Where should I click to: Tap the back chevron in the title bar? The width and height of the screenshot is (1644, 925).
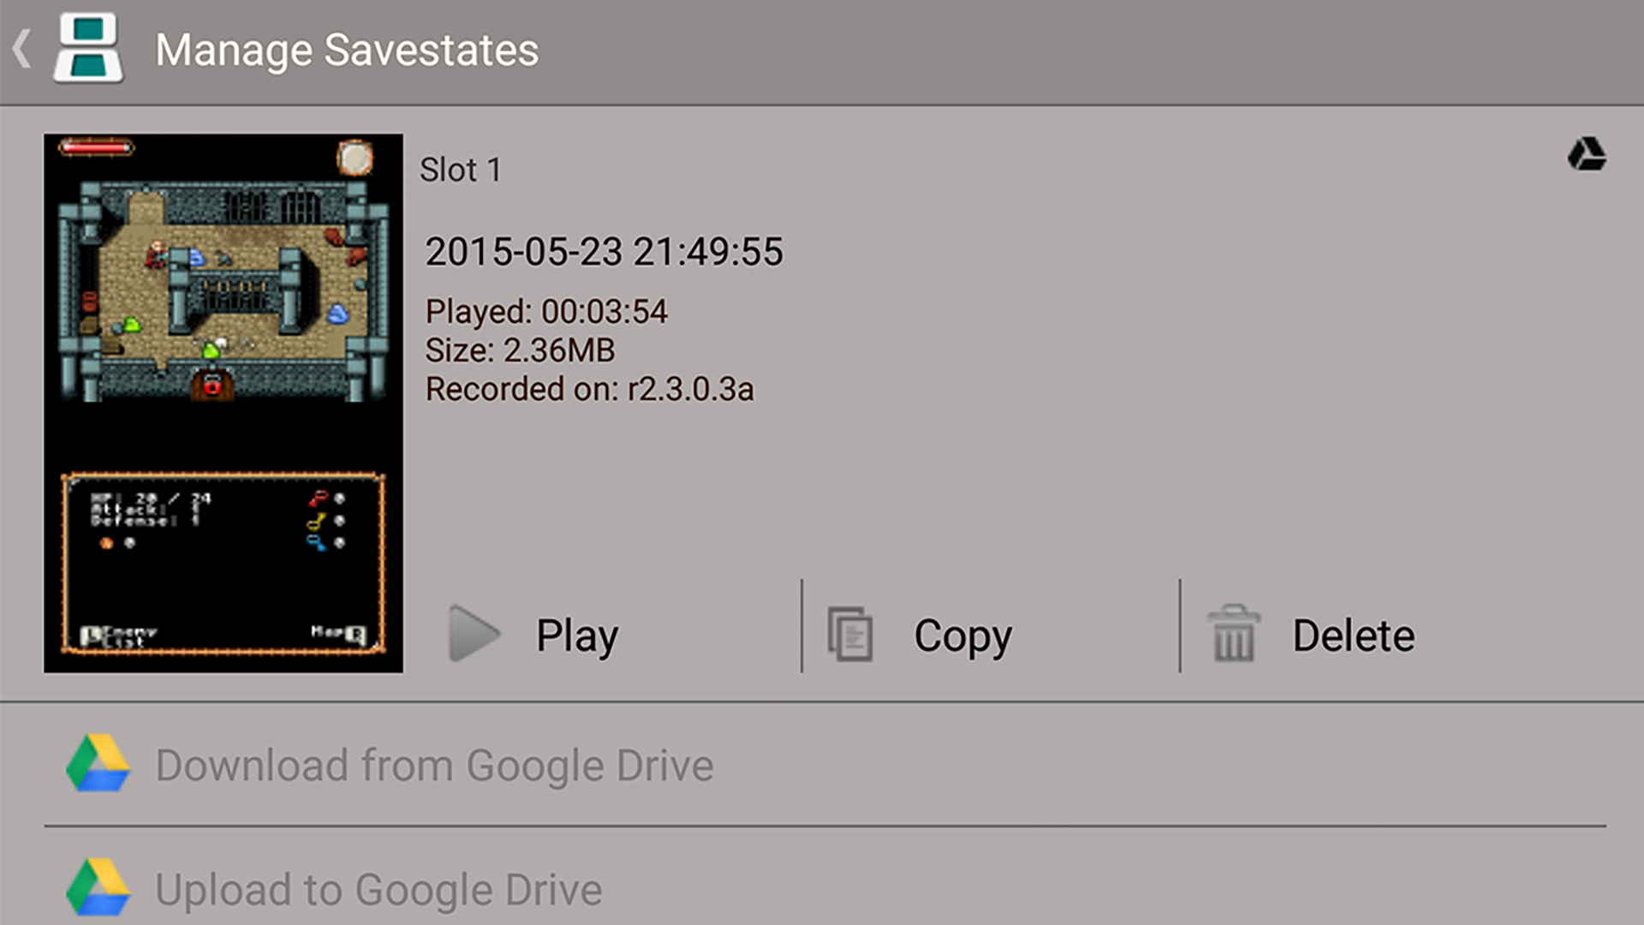pyautogui.click(x=23, y=49)
